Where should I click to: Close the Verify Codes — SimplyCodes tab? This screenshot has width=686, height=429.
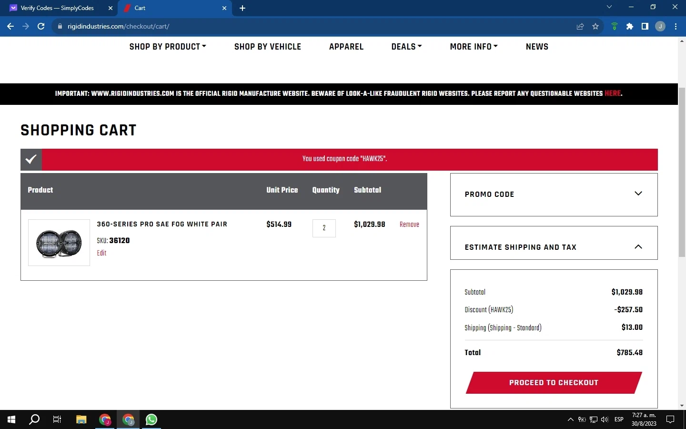tap(111, 8)
